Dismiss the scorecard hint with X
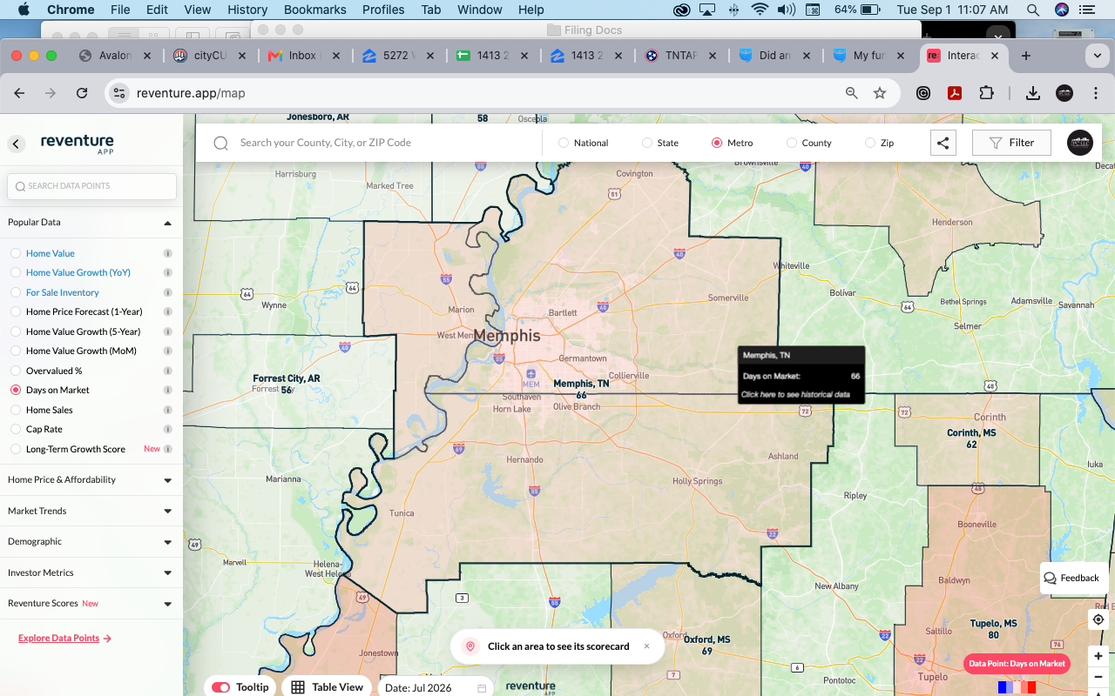This screenshot has width=1115, height=696. tap(646, 646)
